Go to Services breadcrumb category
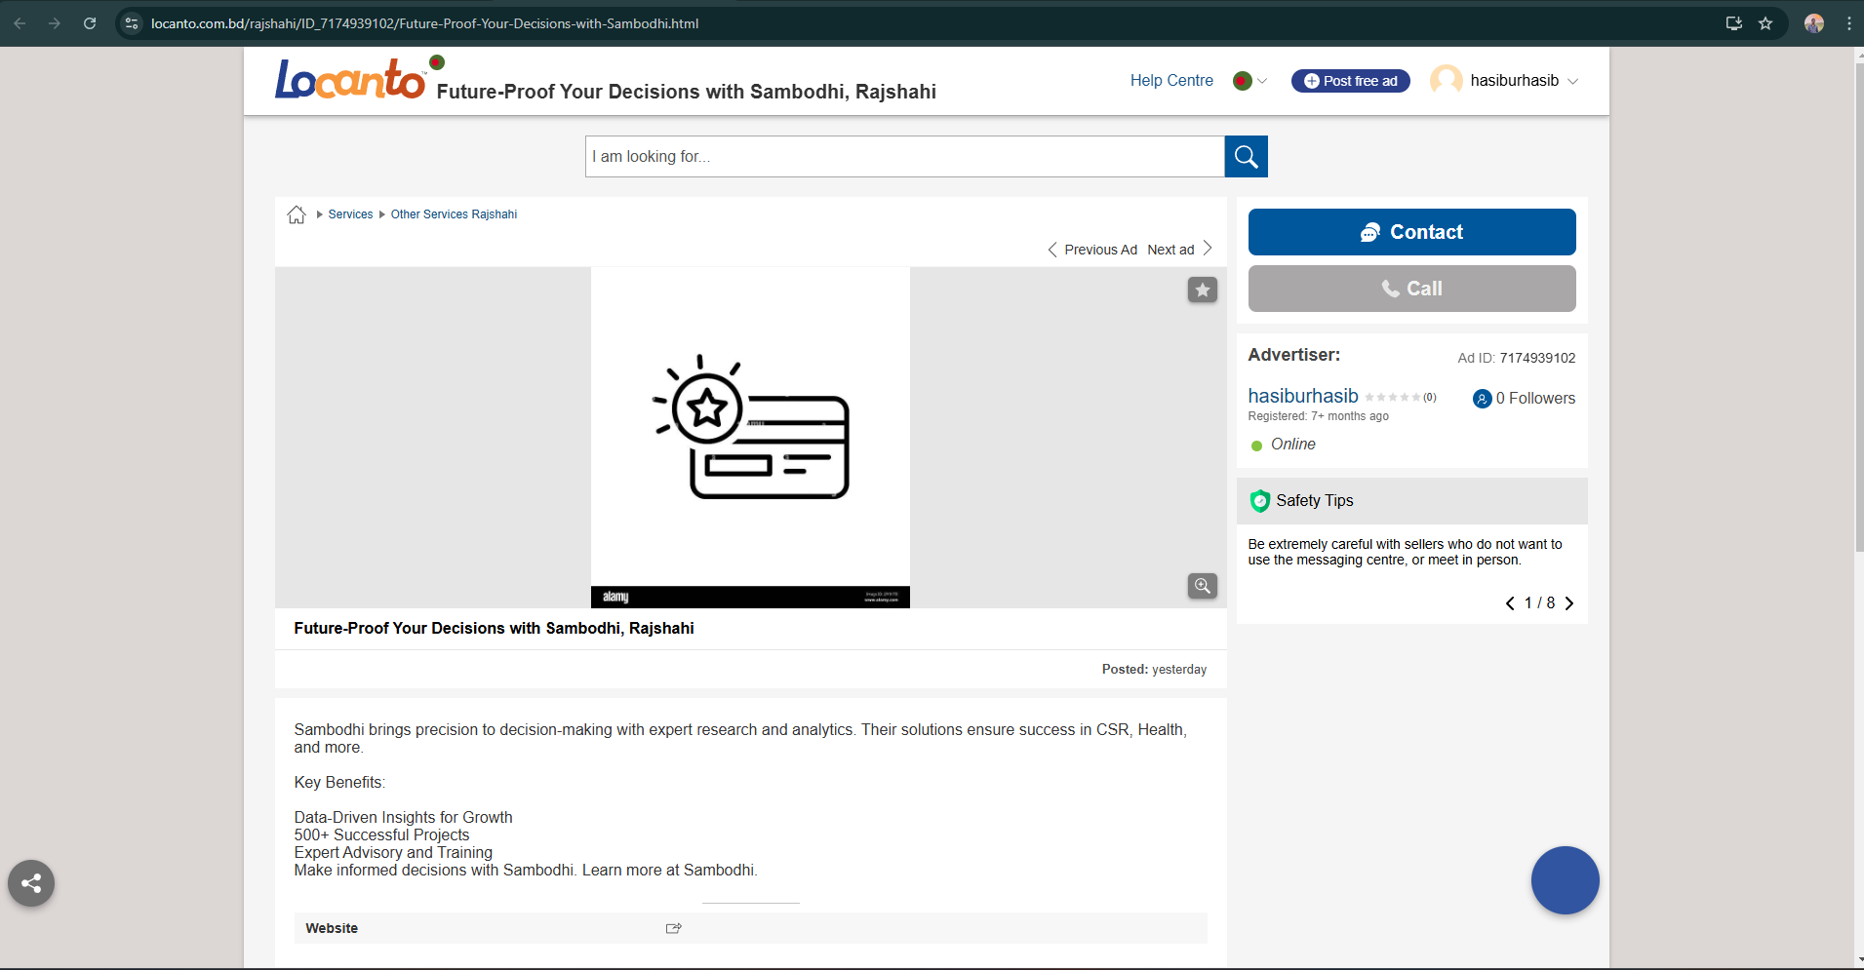Viewport: 1864px width, 970px height. pos(350,214)
